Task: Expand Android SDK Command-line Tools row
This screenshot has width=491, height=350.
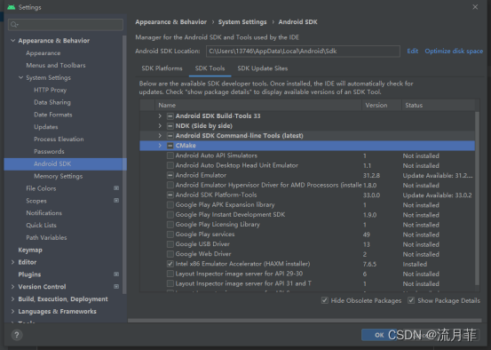Action: pyautogui.click(x=160, y=136)
